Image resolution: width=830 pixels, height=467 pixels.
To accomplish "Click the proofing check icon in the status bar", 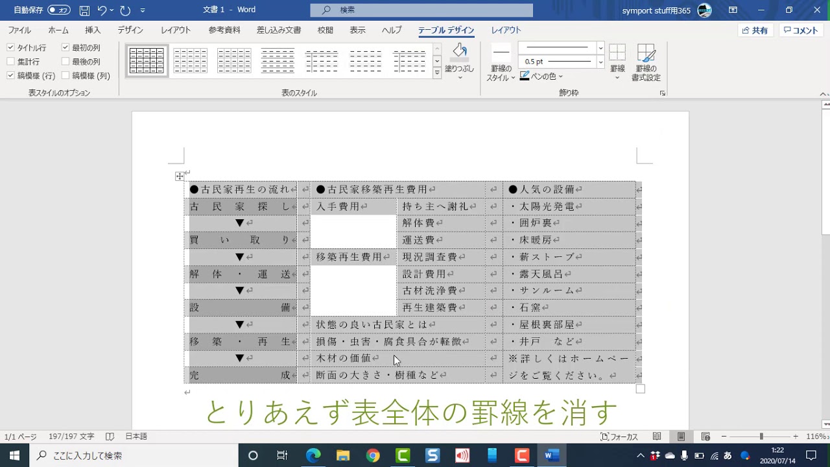I will pyautogui.click(x=110, y=437).
